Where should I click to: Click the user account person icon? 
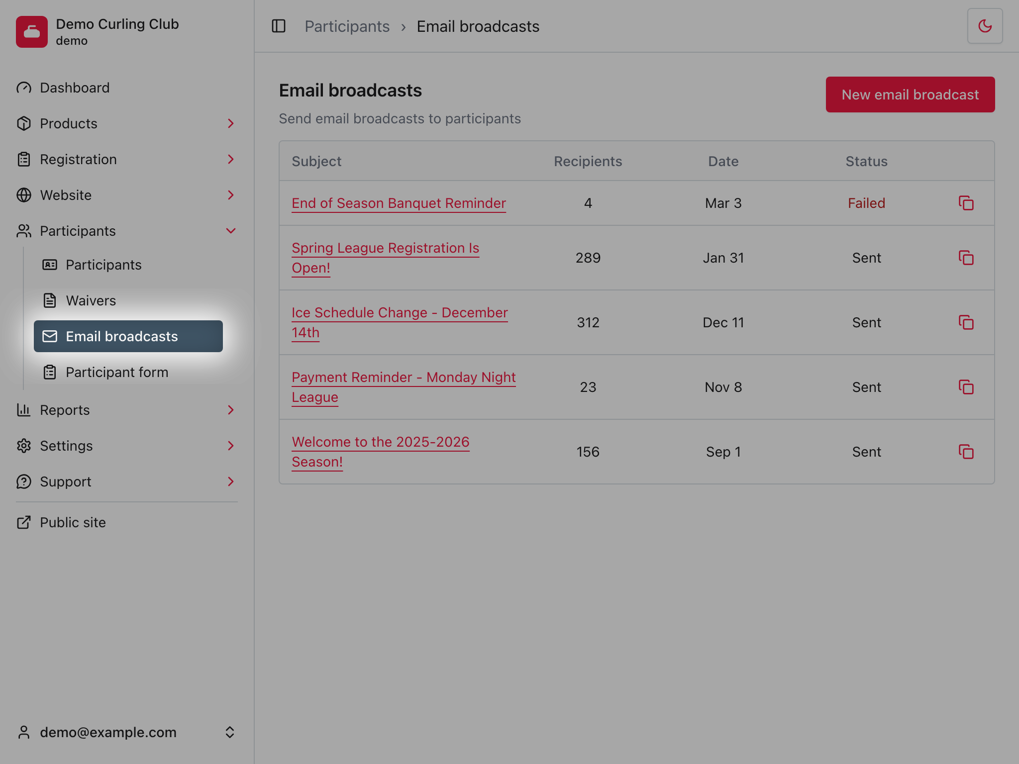pyautogui.click(x=24, y=732)
